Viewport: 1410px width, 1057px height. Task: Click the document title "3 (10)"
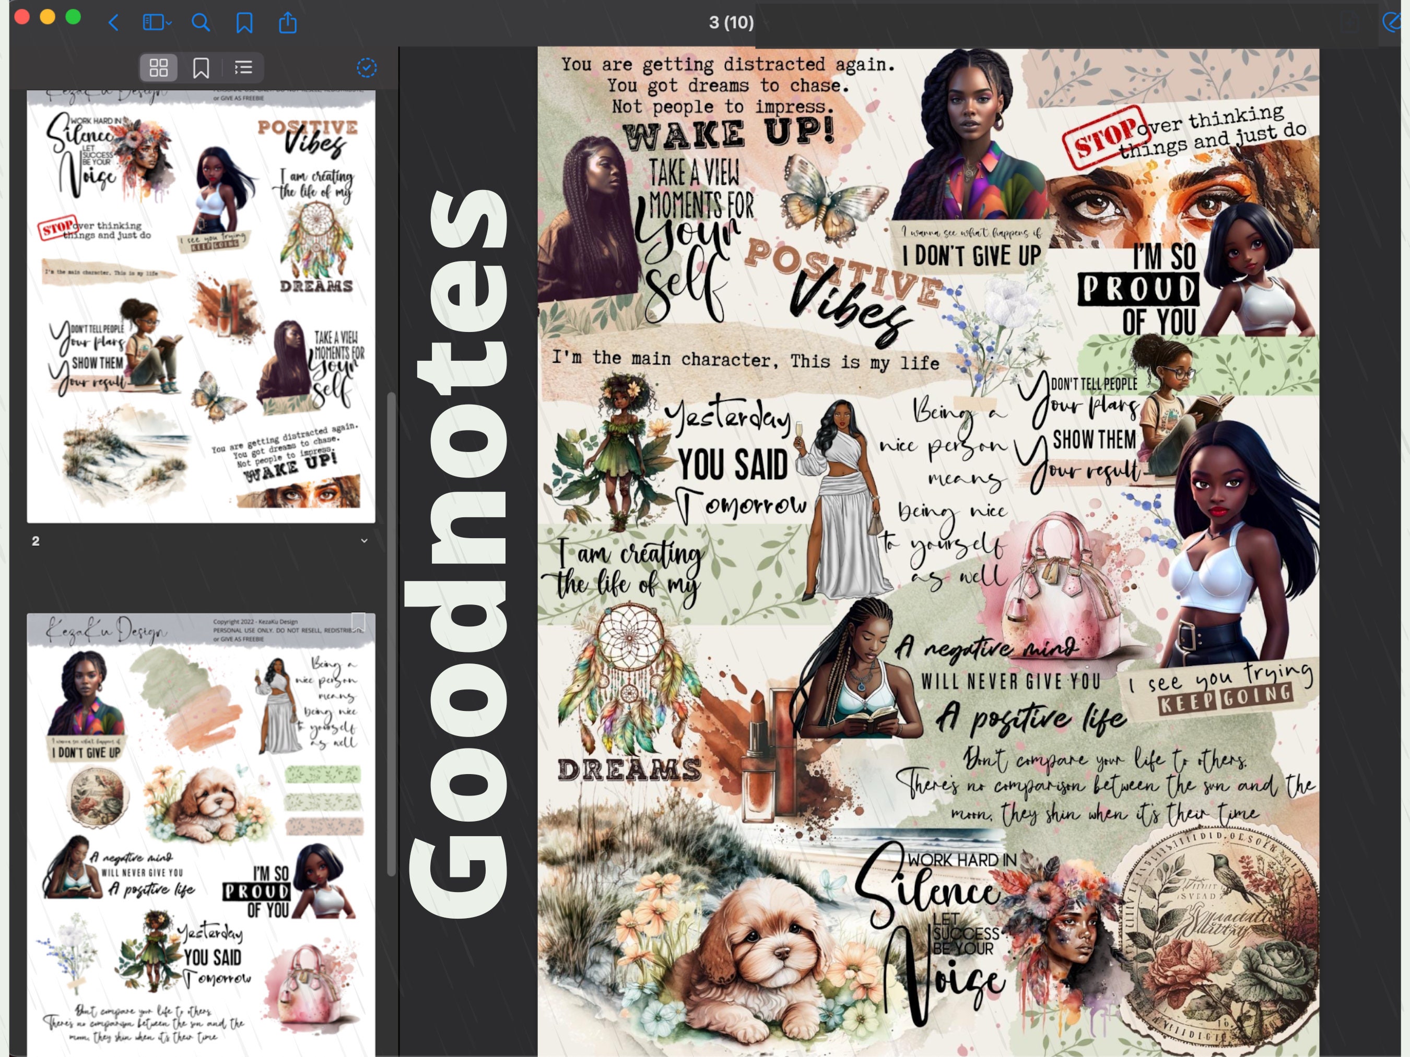pyautogui.click(x=731, y=23)
